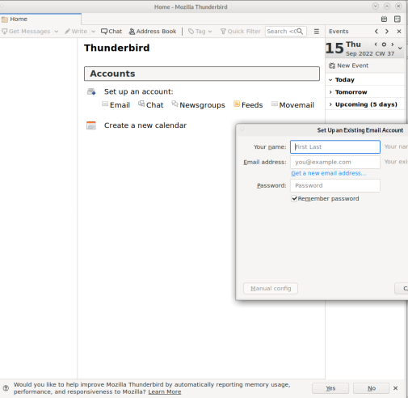Click go-to-today circle icon
408x398 pixels.
[x=384, y=44]
